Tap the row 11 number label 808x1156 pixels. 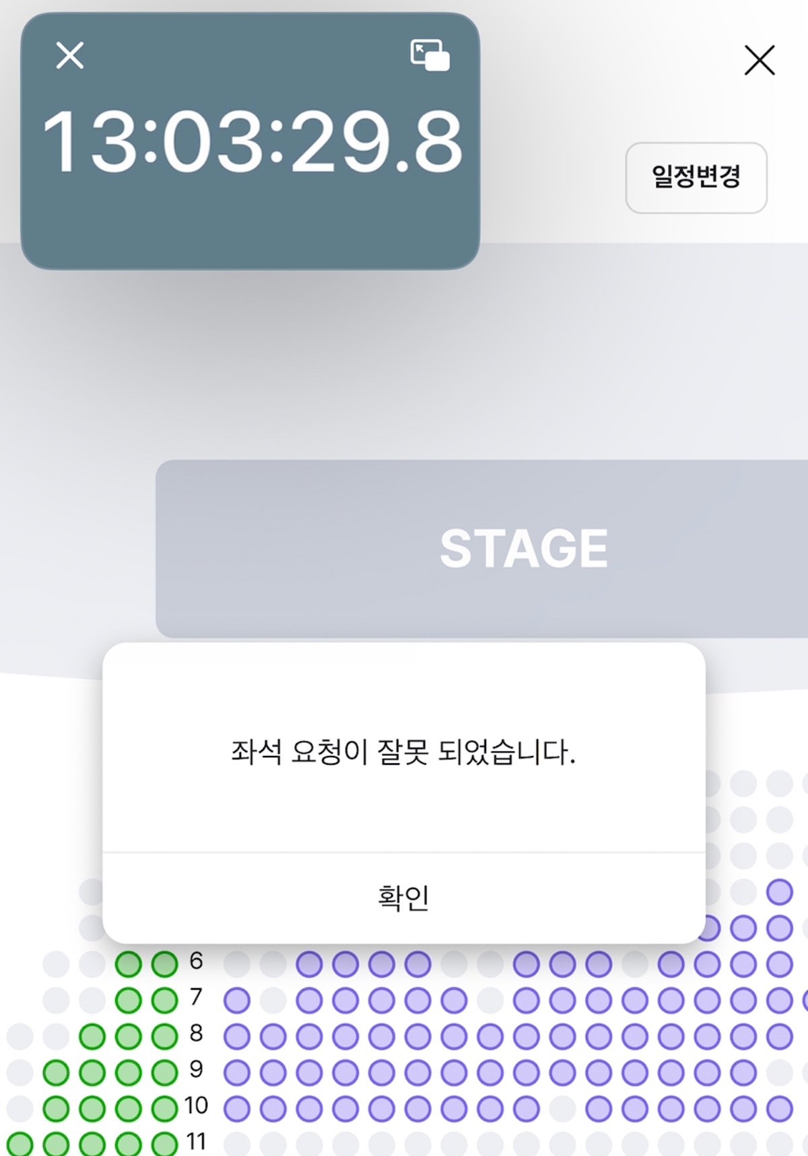pyautogui.click(x=196, y=1142)
